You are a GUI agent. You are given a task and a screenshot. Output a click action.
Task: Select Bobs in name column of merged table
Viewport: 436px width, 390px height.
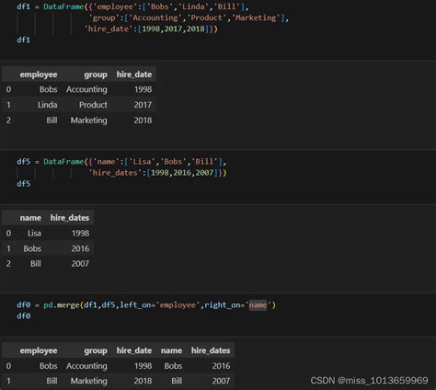coord(173,366)
